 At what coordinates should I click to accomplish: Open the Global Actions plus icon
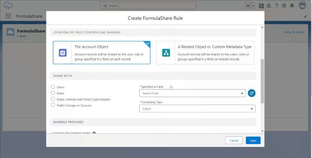coord(261,6)
